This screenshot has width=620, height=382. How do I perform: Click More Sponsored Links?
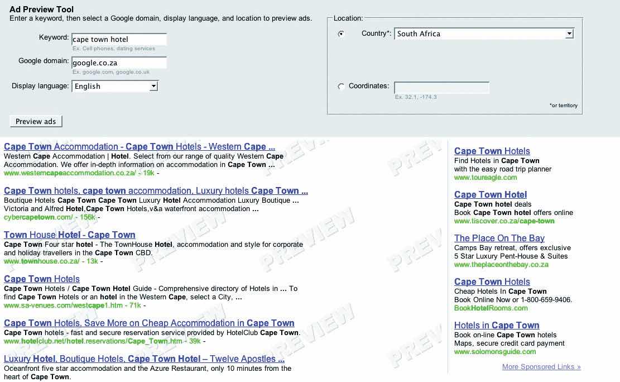tap(541, 367)
